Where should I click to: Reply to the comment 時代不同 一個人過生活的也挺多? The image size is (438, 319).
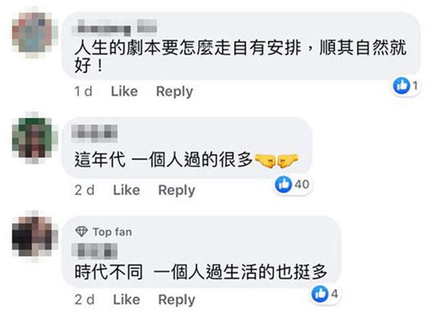177,300
